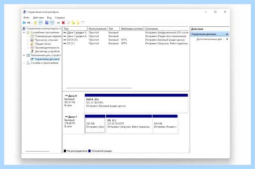
Task: Click the NTFS cell in the DATA (D:) row
Action: click(x=124, y=40)
